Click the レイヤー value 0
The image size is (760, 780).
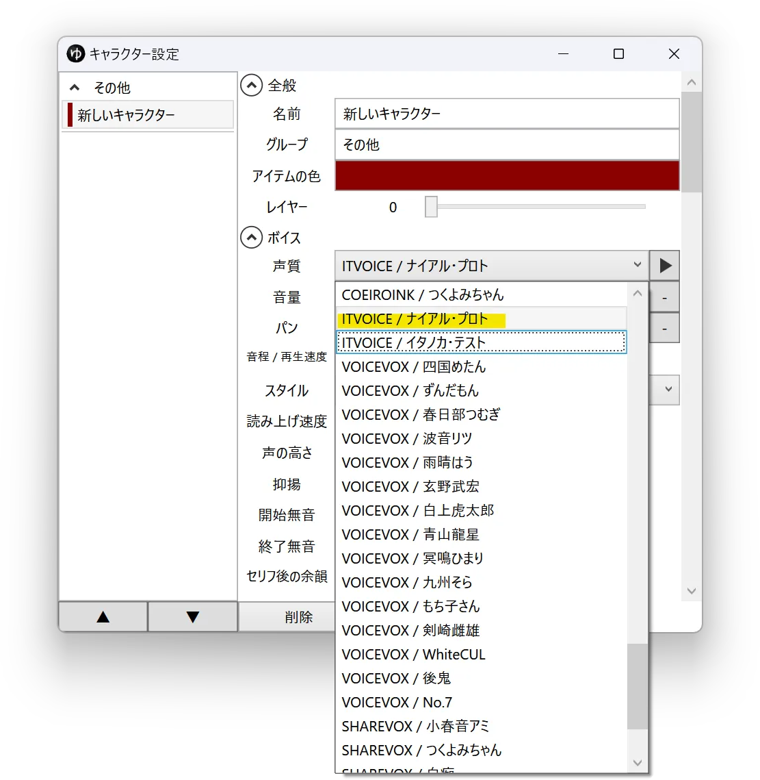(x=393, y=207)
